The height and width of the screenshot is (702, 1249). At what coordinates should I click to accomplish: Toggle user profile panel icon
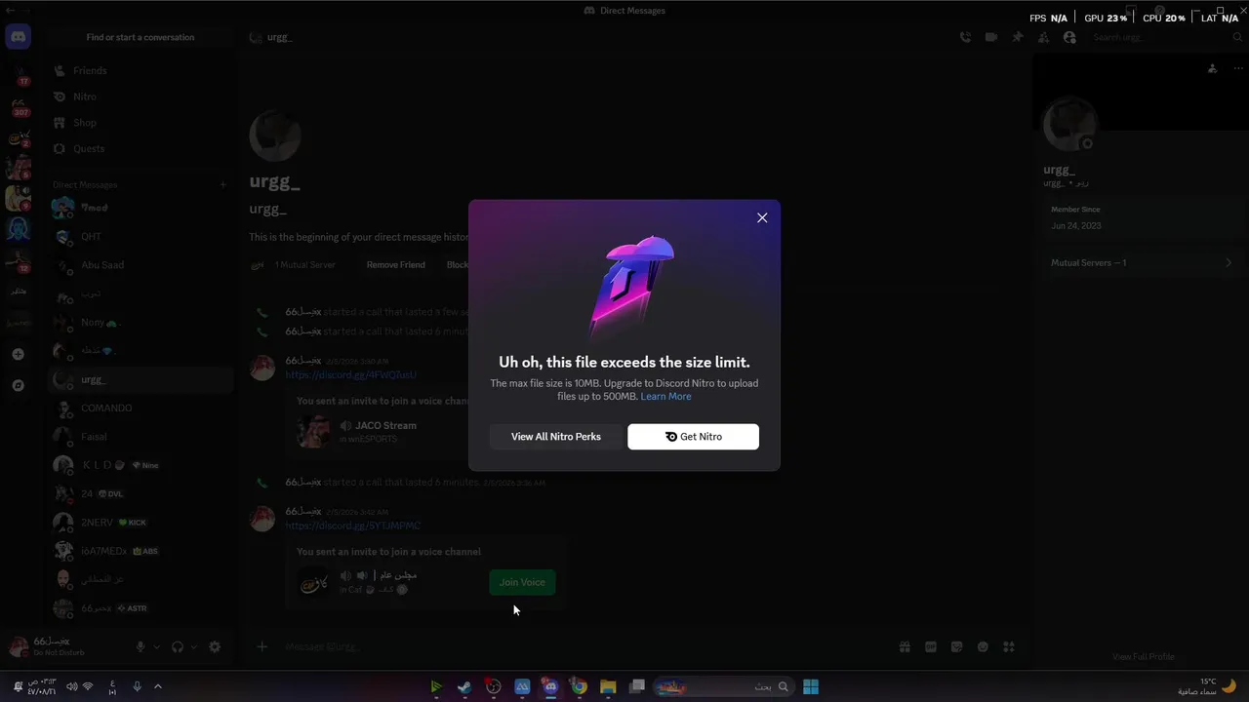tap(1069, 37)
